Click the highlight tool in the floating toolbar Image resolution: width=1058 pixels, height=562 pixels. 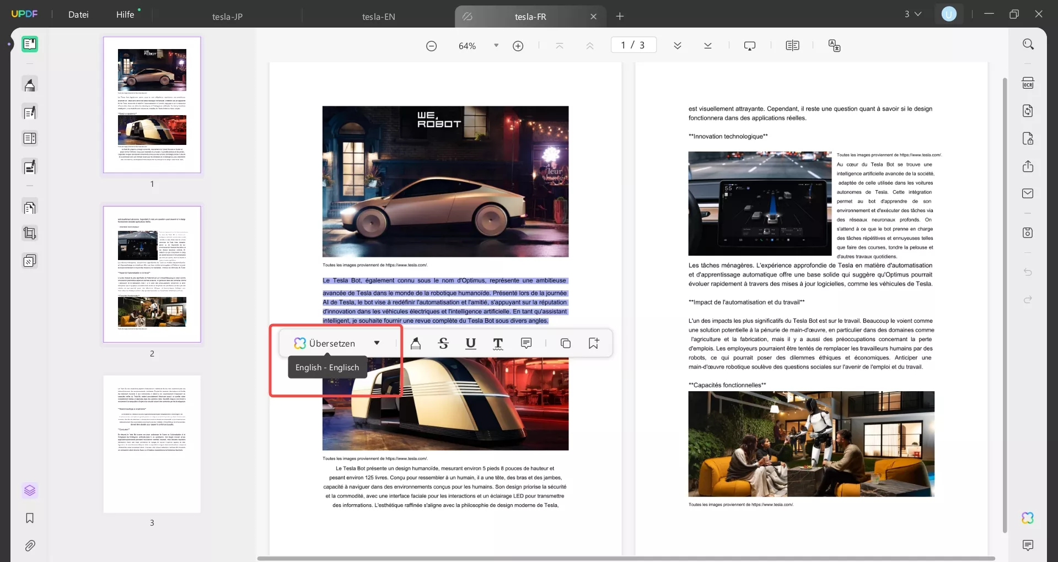[x=416, y=344]
